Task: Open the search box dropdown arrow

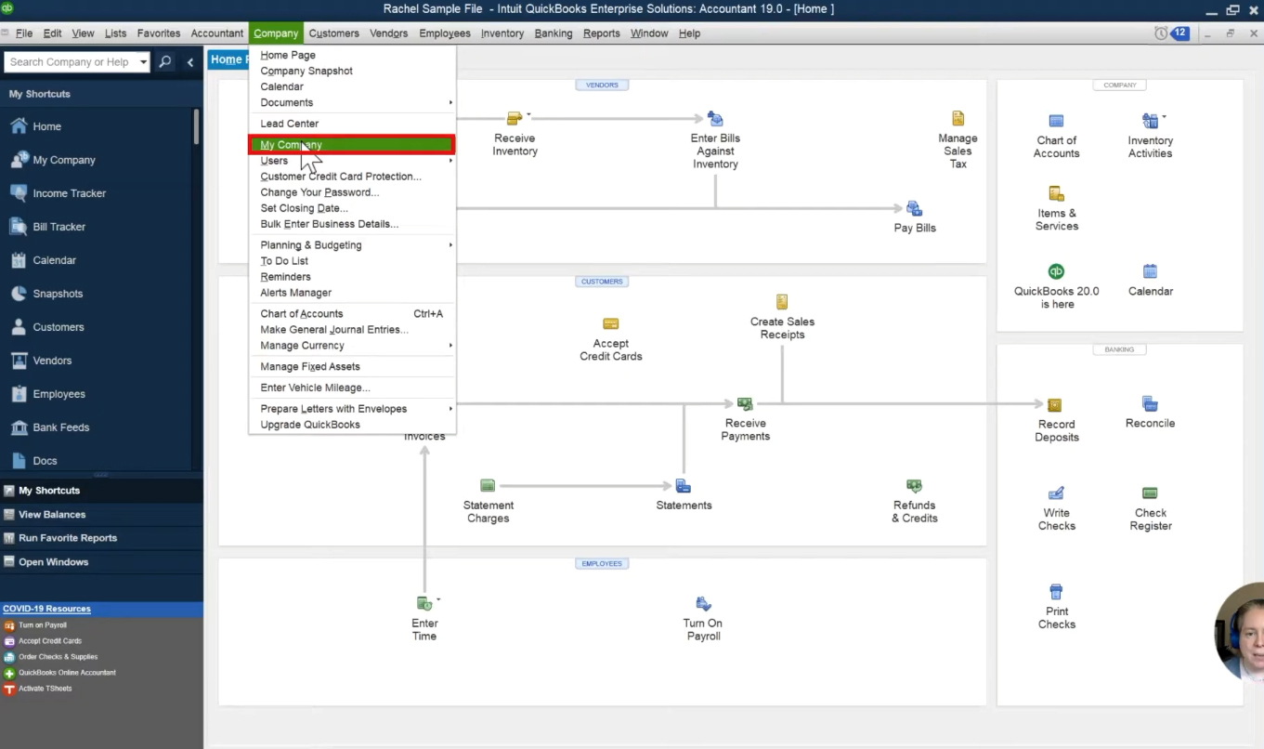Action: (x=143, y=62)
